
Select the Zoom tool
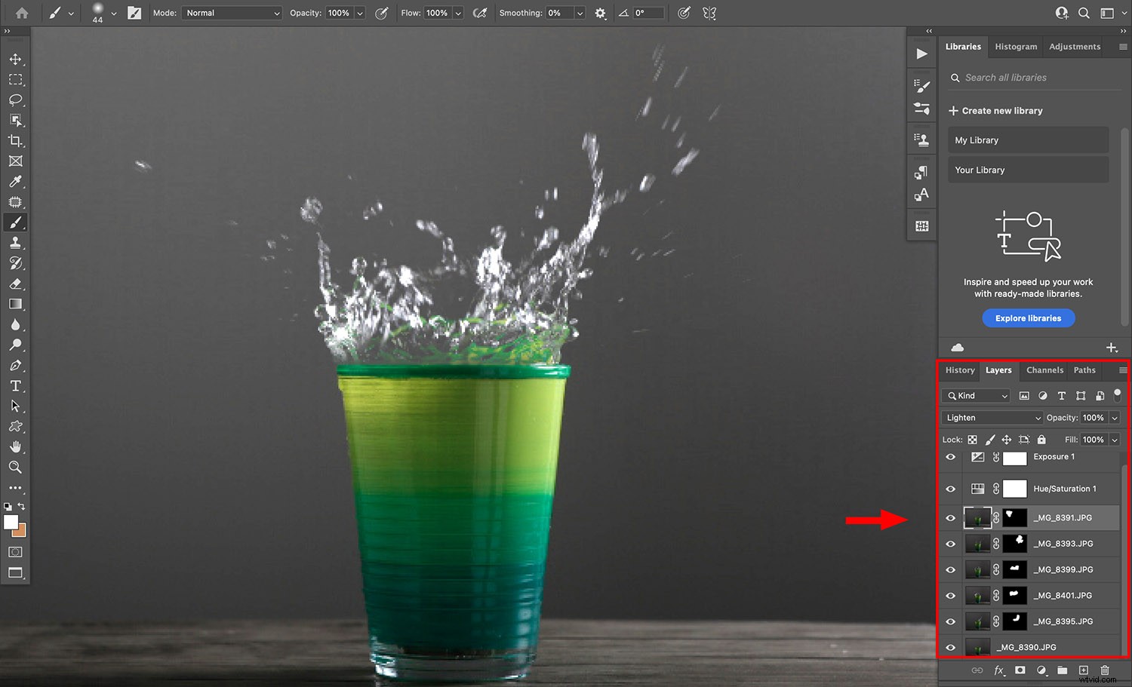15,467
